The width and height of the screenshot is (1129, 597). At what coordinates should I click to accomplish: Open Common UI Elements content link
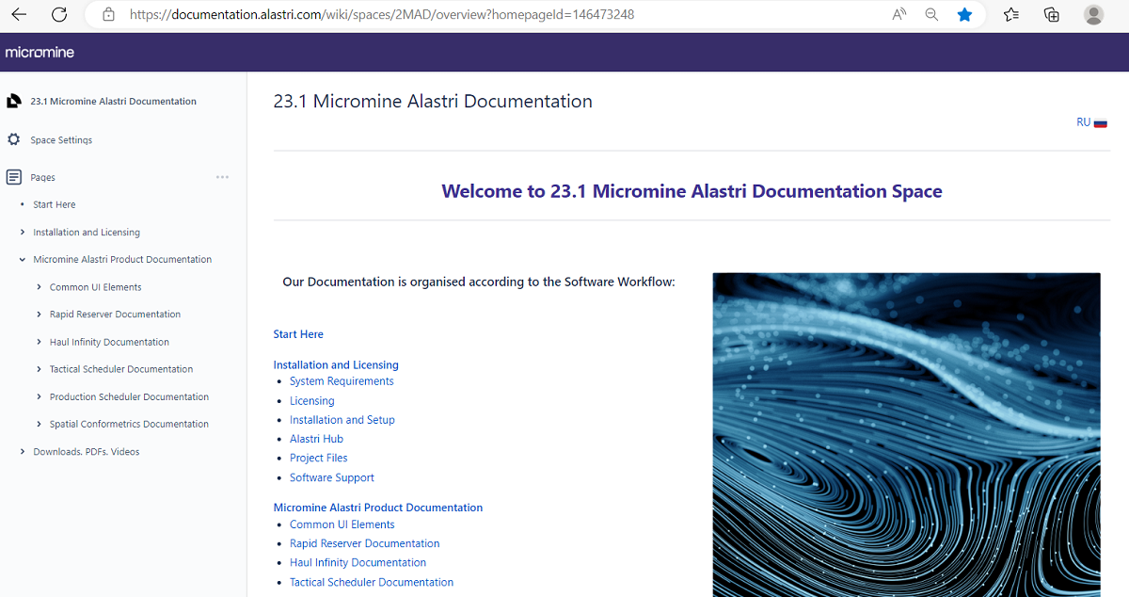pyautogui.click(x=342, y=524)
